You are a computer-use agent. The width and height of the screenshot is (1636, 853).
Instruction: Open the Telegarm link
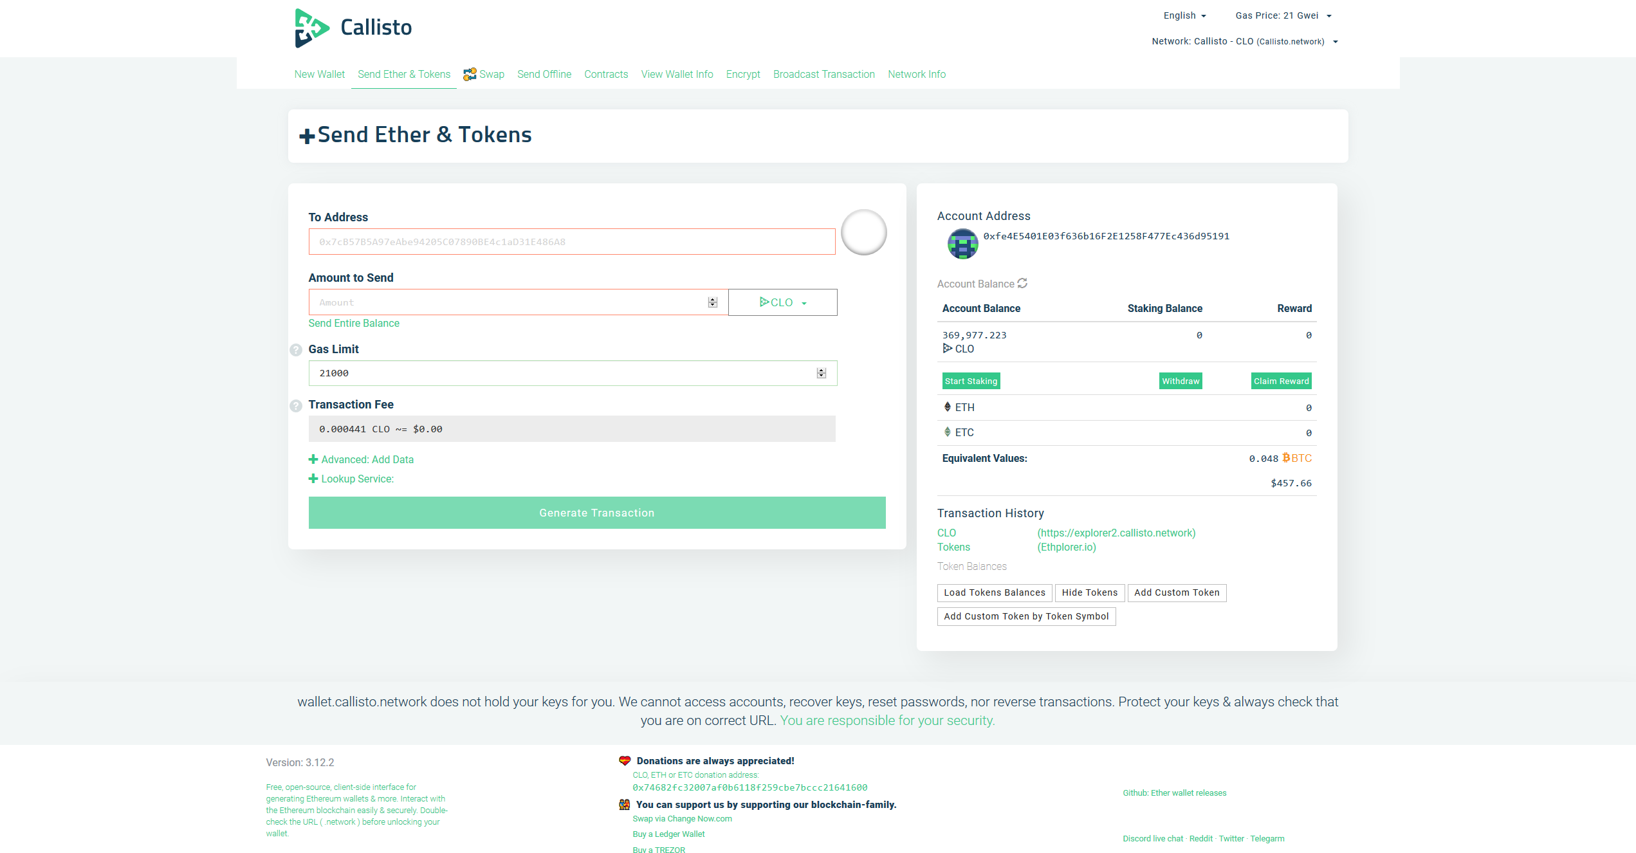click(1267, 839)
